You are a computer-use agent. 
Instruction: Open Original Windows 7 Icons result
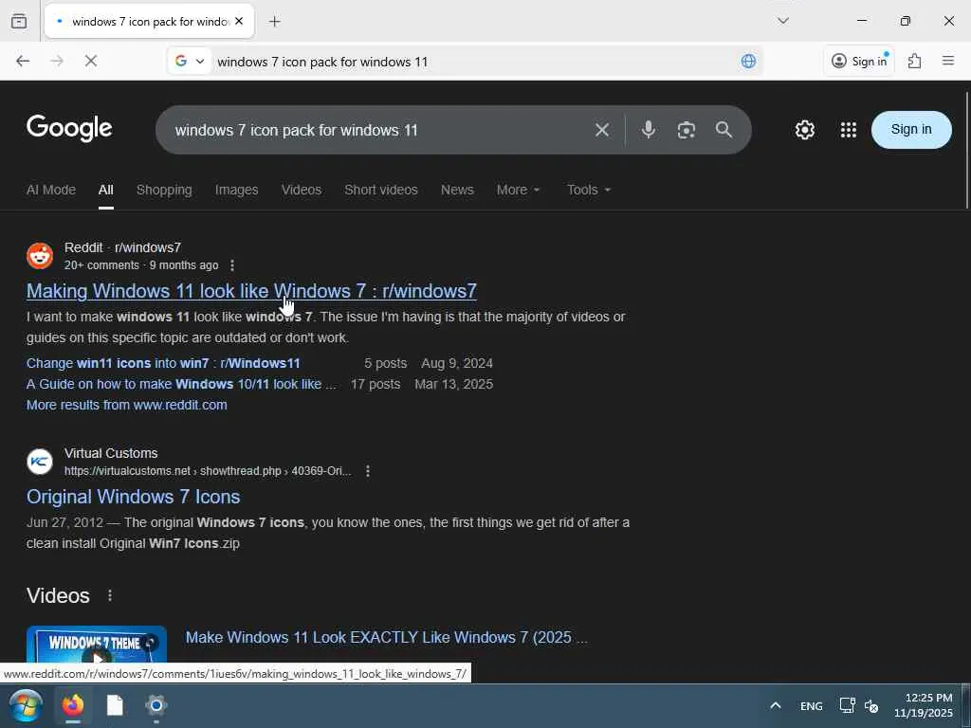(x=133, y=497)
